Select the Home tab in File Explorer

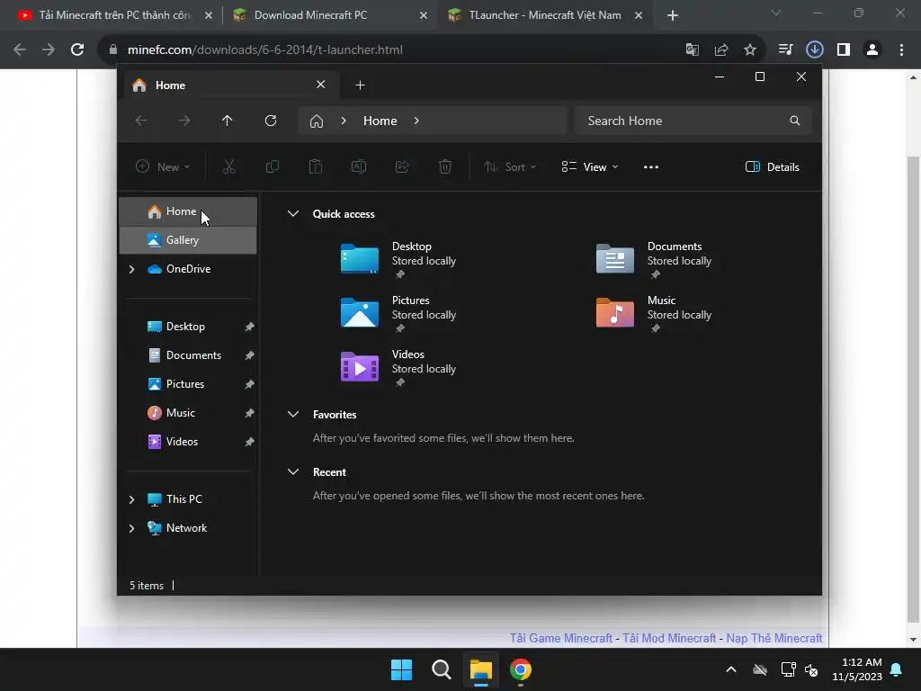tap(230, 85)
